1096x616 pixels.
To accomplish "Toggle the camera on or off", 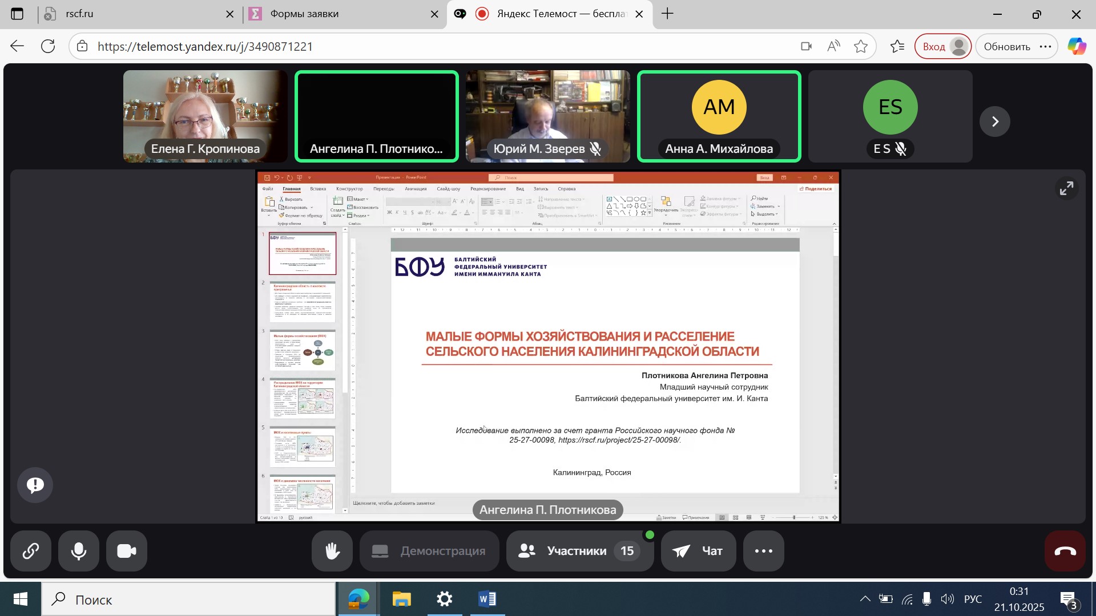I will [127, 551].
